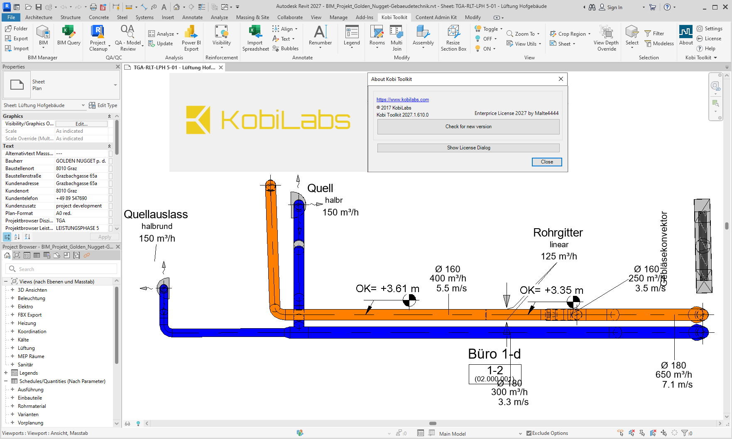Viewport: 732px width, 439px height.
Task: Open the Legend tool
Action: [x=352, y=35]
